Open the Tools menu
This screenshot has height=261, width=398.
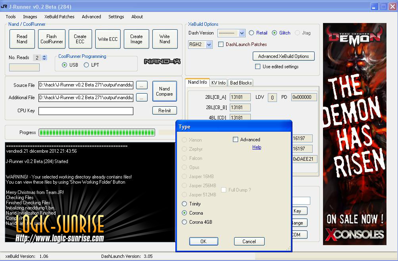coord(11,17)
